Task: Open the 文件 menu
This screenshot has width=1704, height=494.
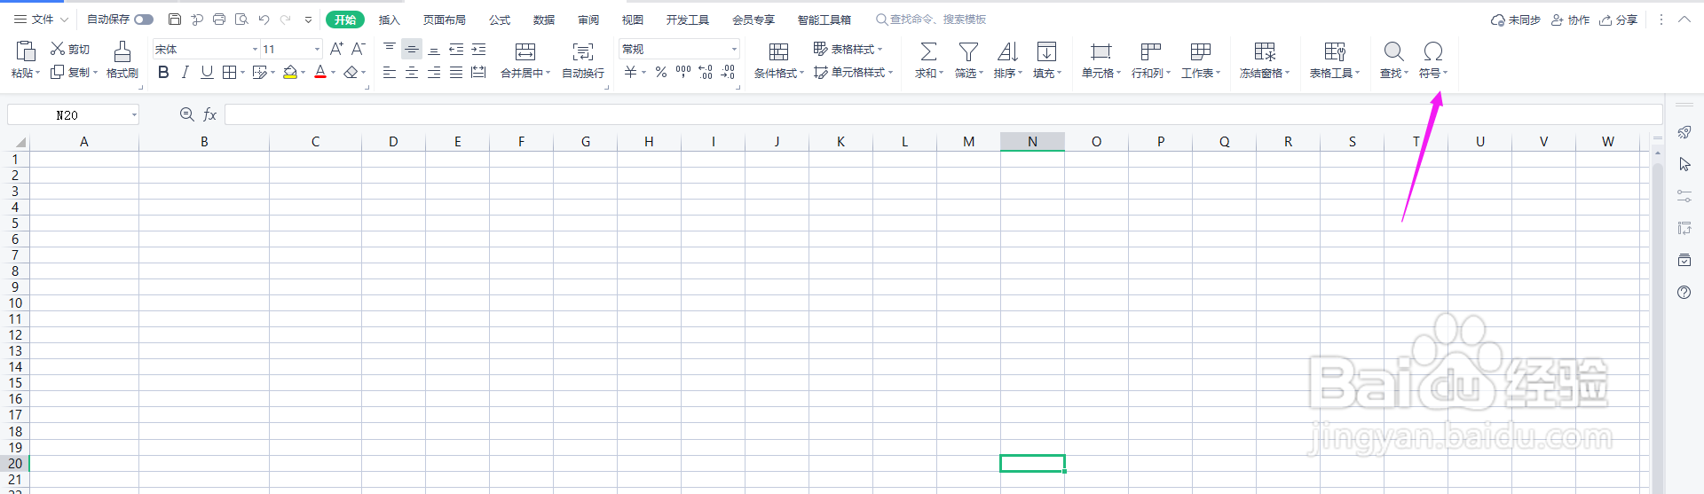Action: 41,20
